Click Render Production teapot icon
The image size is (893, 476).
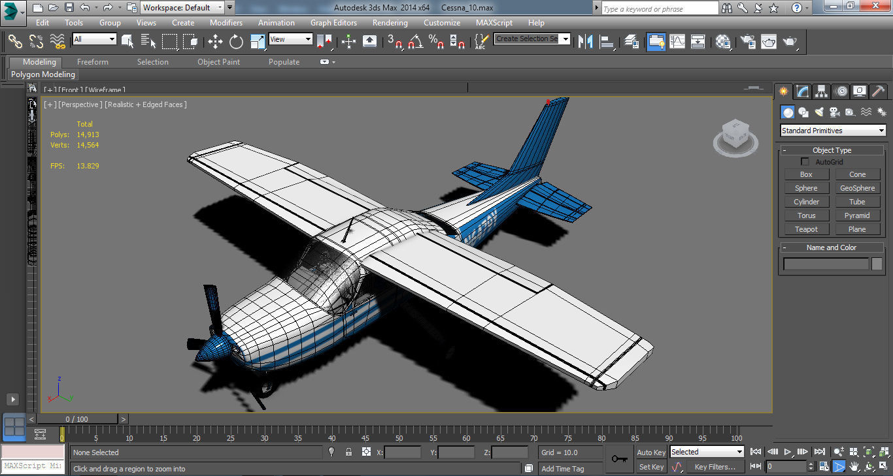point(790,42)
